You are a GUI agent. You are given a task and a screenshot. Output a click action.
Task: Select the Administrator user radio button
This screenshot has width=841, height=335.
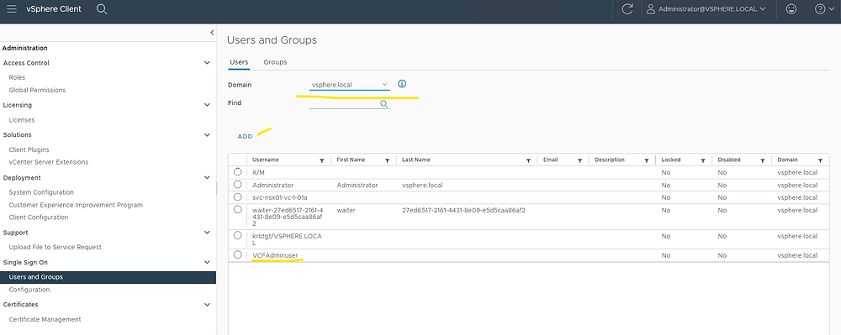point(238,185)
